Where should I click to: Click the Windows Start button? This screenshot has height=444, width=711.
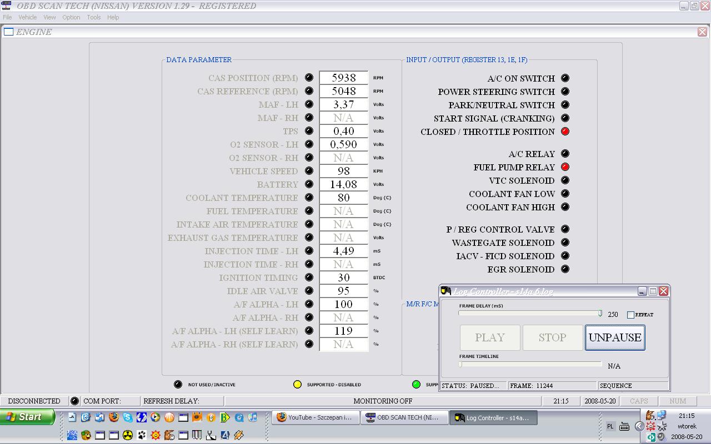[x=28, y=417]
